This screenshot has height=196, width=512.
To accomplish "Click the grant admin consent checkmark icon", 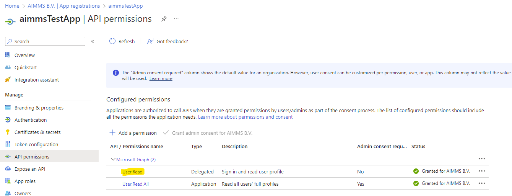I will point(166,132).
